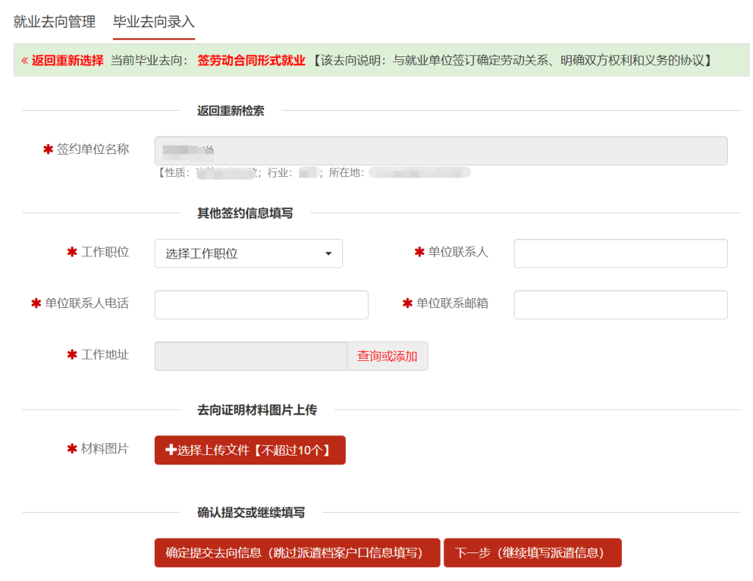Click the 工作地址 field
Screen dimensions: 753x581
tap(251, 356)
